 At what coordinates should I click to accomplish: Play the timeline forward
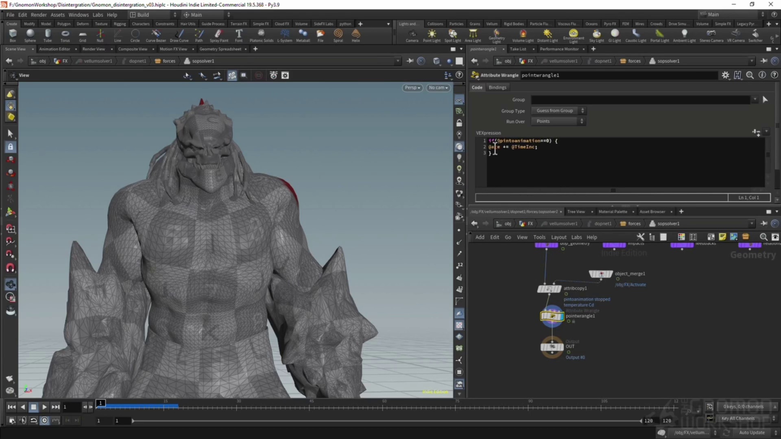click(44, 407)
